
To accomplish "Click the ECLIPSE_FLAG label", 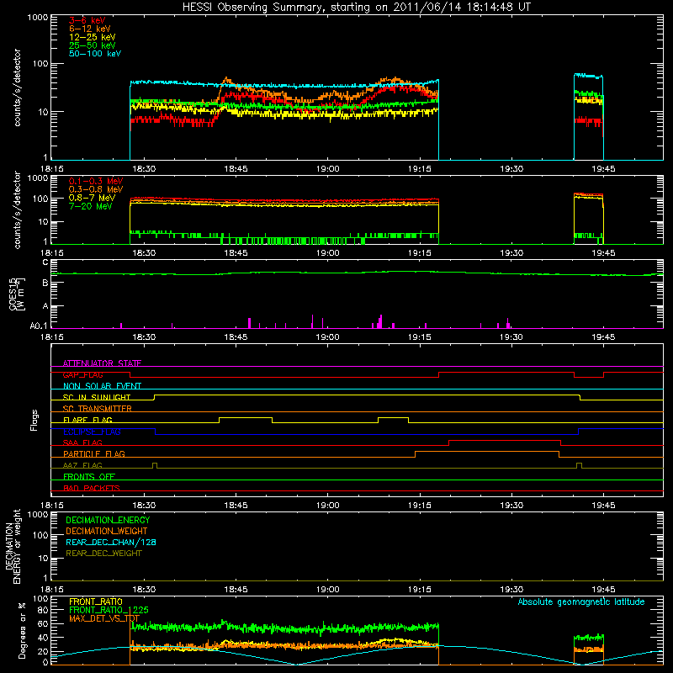I will (92, 432).
